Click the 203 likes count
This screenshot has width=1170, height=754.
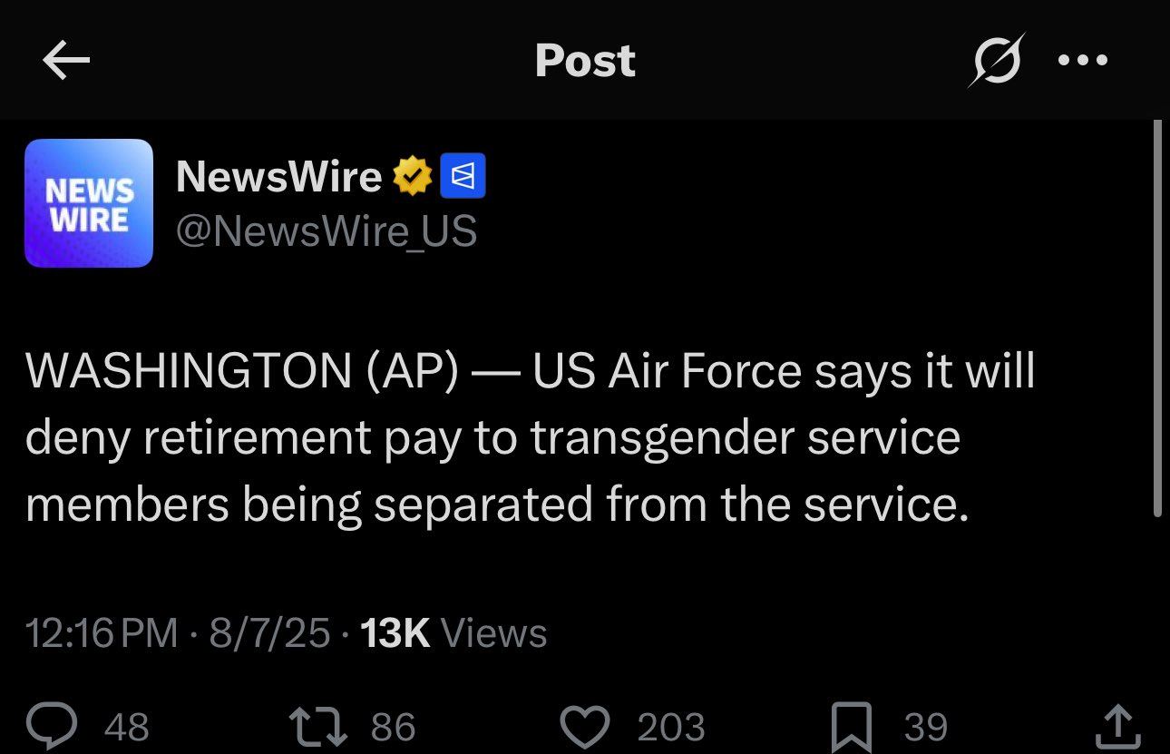pyautogui.click(x=671, y=727)
